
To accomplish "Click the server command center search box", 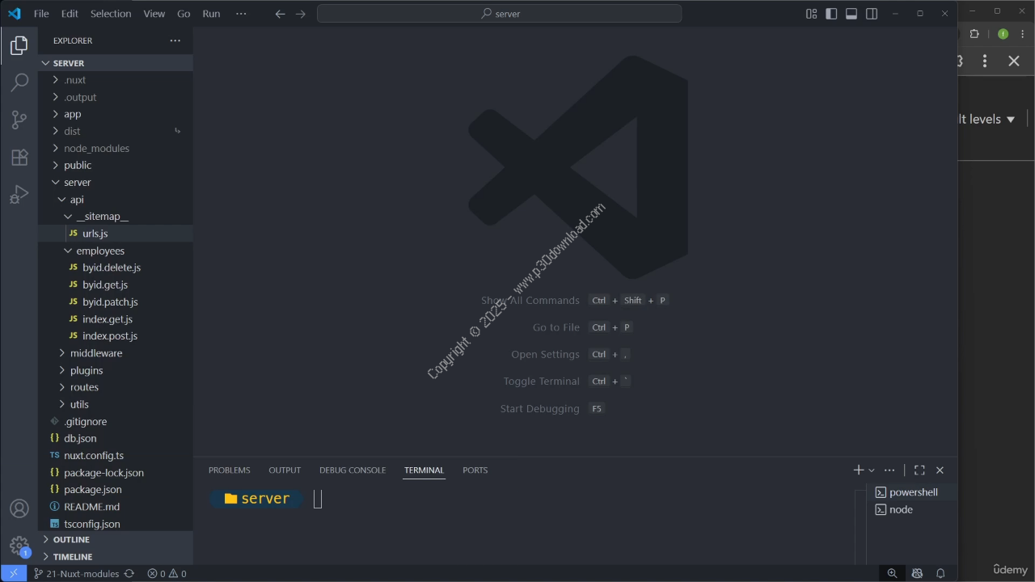I will tap(499, 14).
